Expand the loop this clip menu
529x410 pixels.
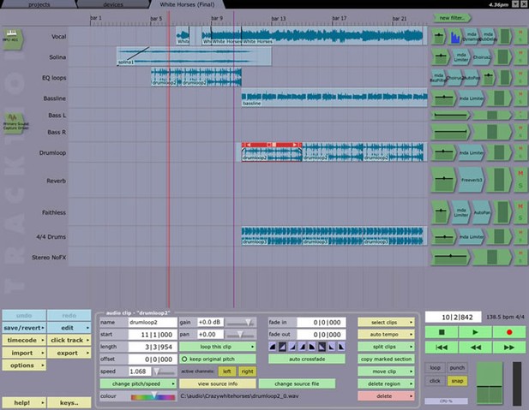coord(216,347)
